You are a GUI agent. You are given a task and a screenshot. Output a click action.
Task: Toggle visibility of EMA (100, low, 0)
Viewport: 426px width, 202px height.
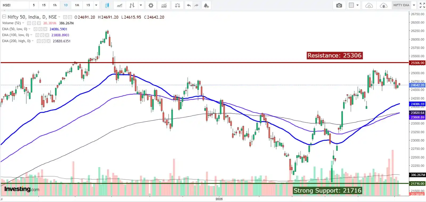coord(38,35)
